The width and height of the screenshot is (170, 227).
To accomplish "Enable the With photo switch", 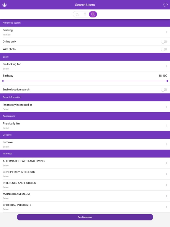I will tap(164, 49).
